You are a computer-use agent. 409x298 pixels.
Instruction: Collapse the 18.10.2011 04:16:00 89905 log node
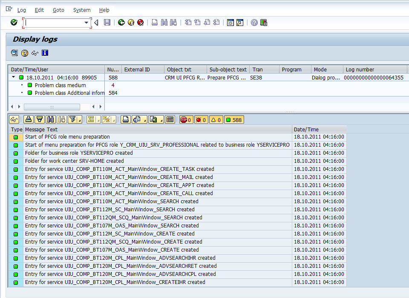click(x=13, y=77)
